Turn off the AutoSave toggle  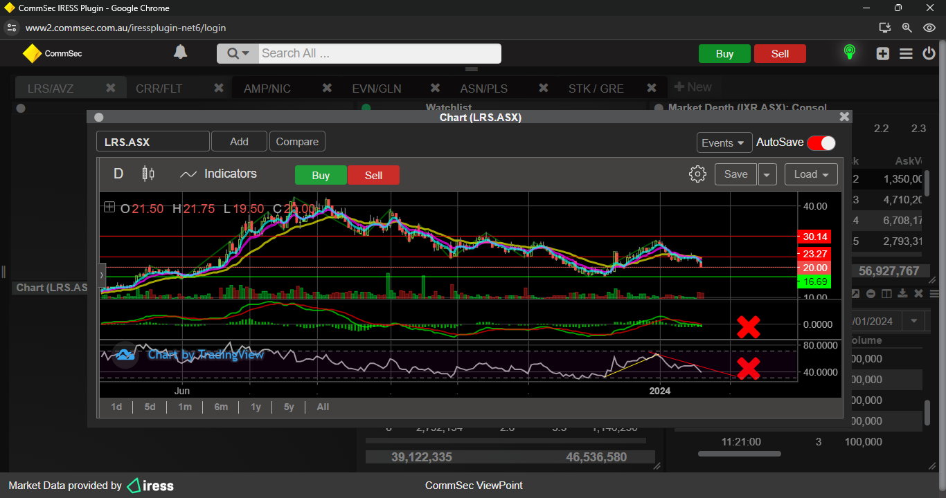(x=821, y=142)
